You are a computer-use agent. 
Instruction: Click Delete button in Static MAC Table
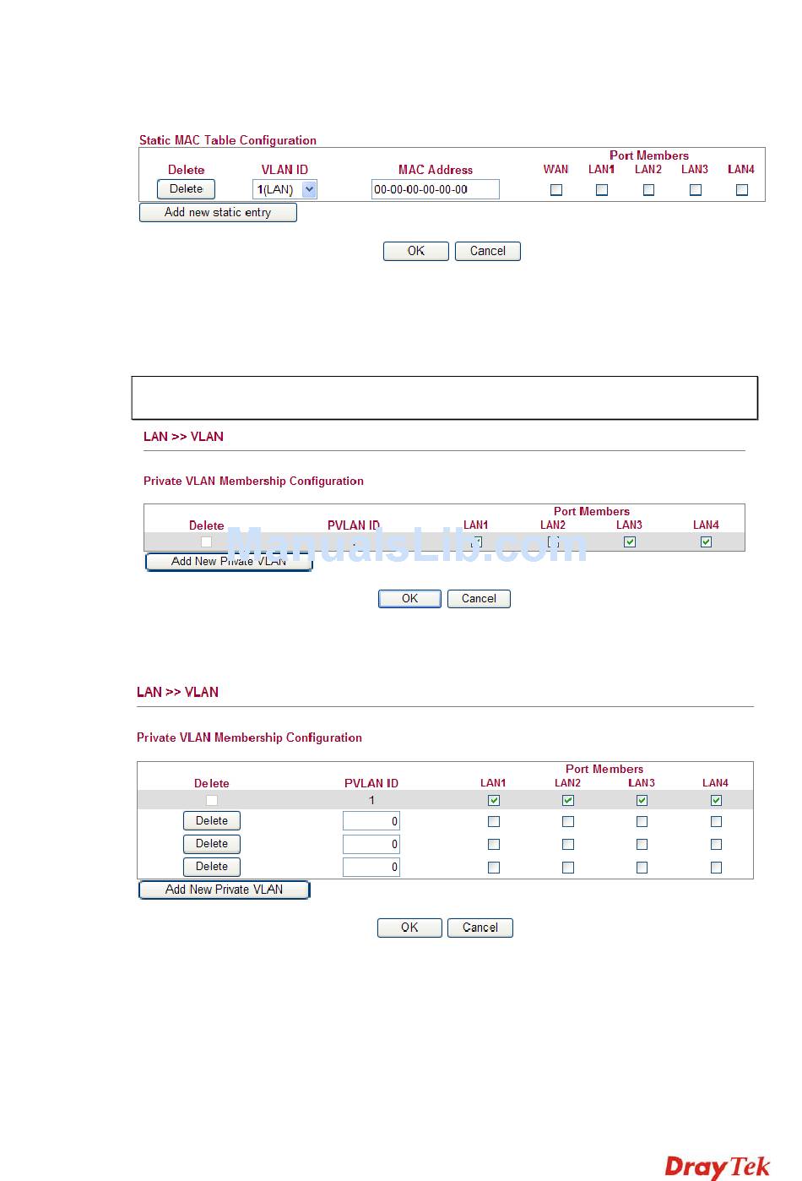click(186, 189)
